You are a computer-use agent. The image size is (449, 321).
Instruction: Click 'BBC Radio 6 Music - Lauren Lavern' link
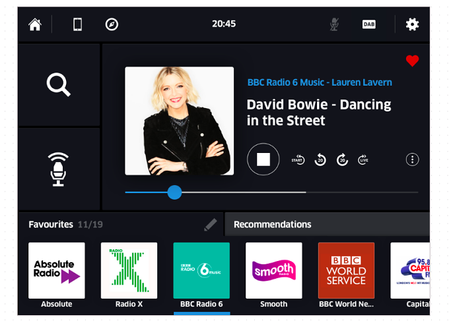pyautogui.click(x=320, y=82)
